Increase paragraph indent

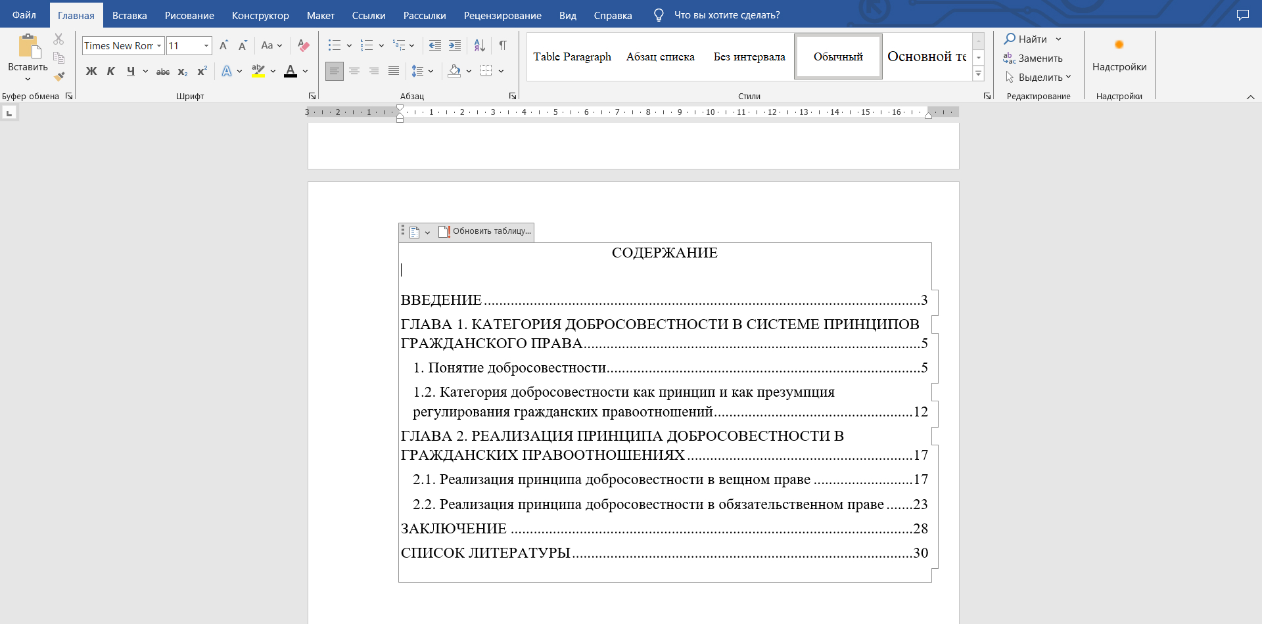[455, 45]
